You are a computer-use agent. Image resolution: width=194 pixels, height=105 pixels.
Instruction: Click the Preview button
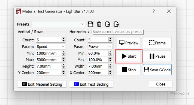129,43
